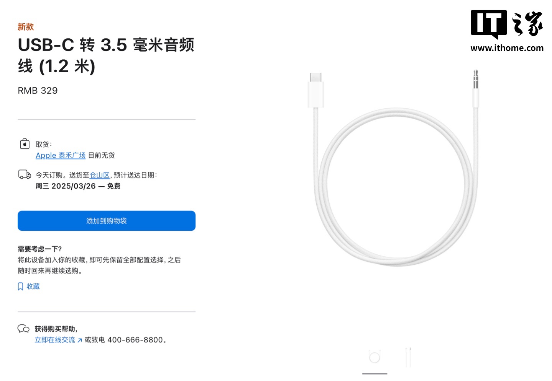Image resolution: width=552 pixels, height=381 pixels.
Task: Click the IT之家 logo
Action: [506, 24]
